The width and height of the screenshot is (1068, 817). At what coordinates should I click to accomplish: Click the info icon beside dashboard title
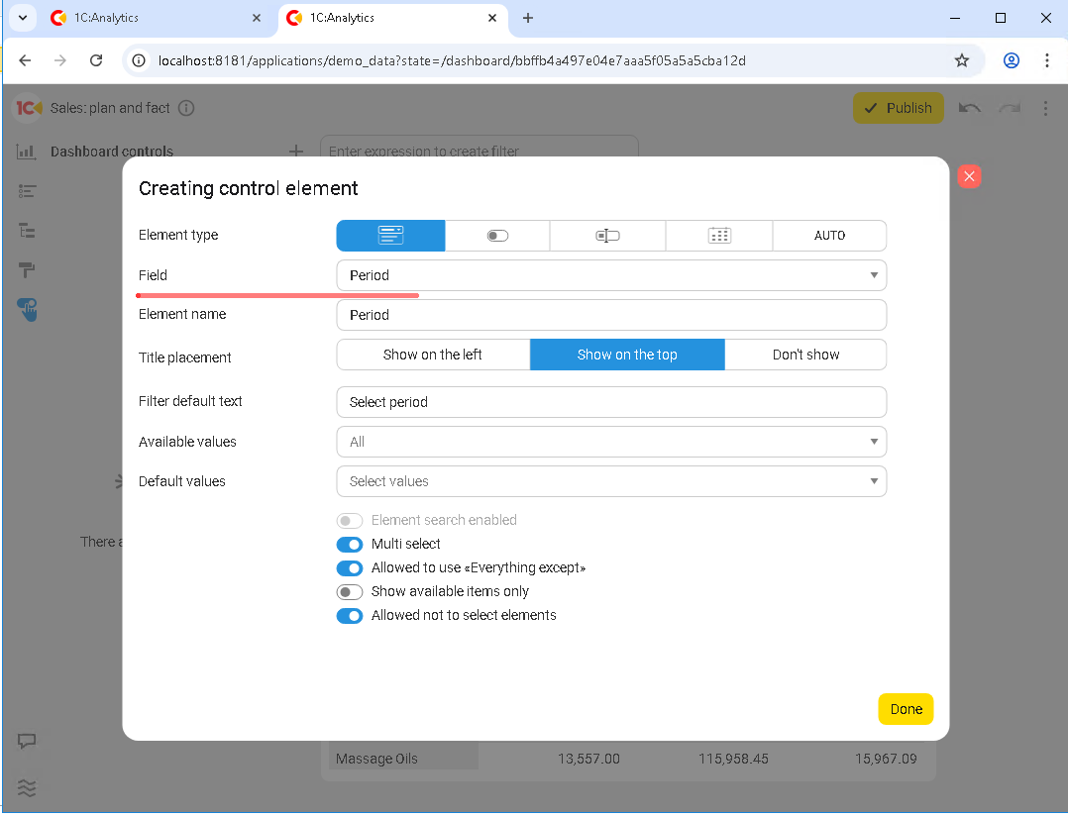(x=186, y=108)
